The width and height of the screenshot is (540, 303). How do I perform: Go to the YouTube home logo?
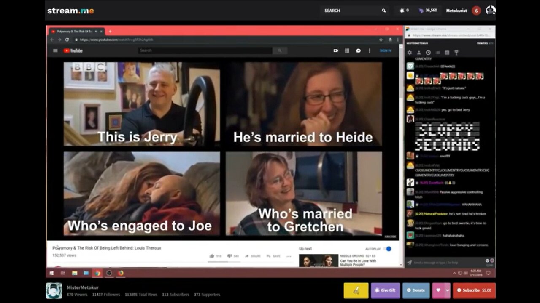pyautogui.click(x=73, y=50)
